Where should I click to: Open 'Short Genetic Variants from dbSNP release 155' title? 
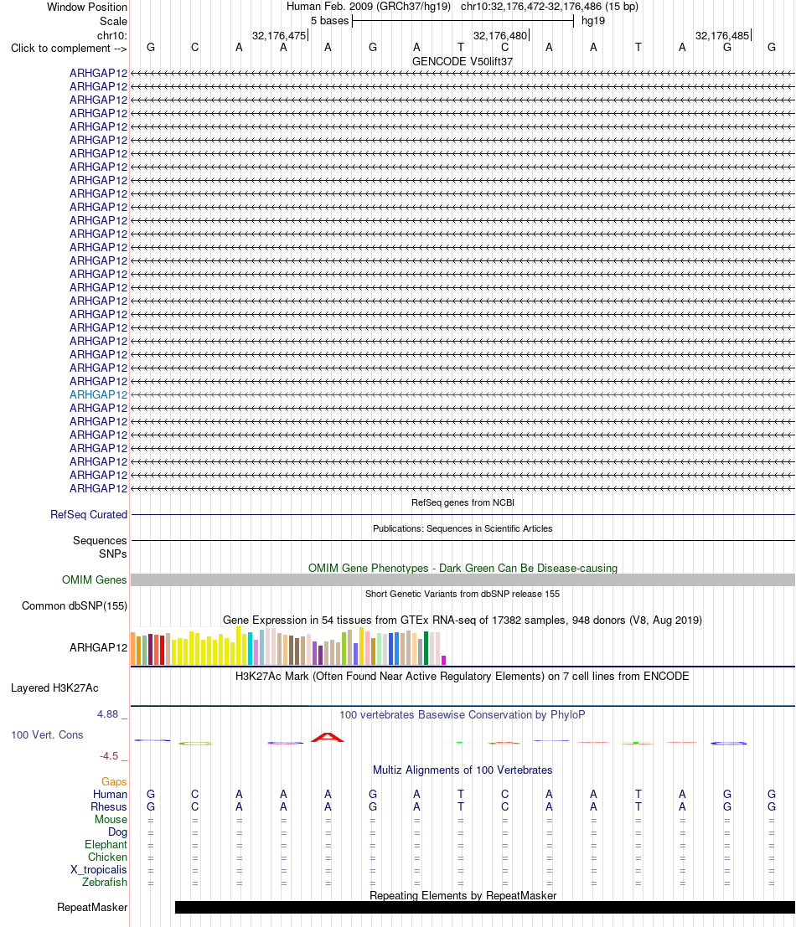[463, 594]
